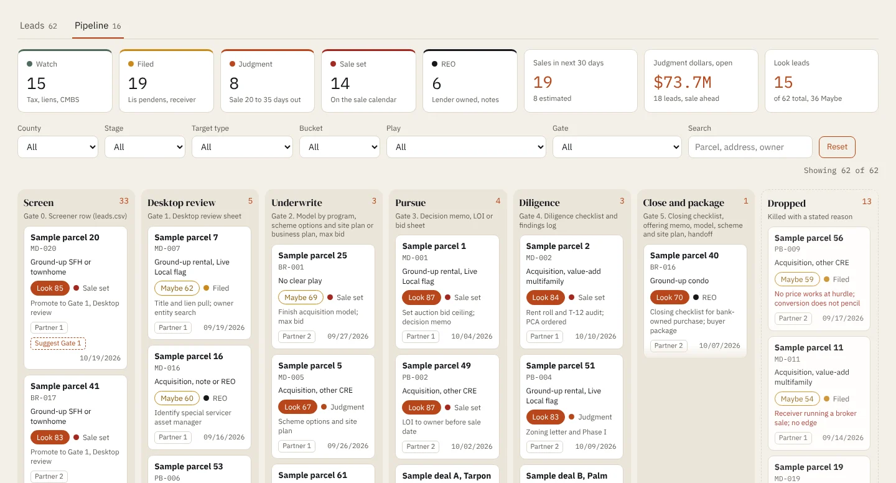Click the Look 70 score badge
The image size is (896, 483).
670,298
